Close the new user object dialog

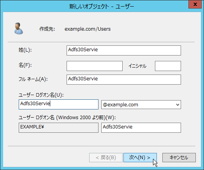click(195, 4)
